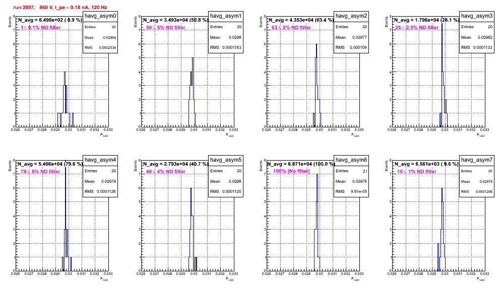
Task: Click the Events y-axis title of havg_asym6 plot
Action: tap(261, 166)
